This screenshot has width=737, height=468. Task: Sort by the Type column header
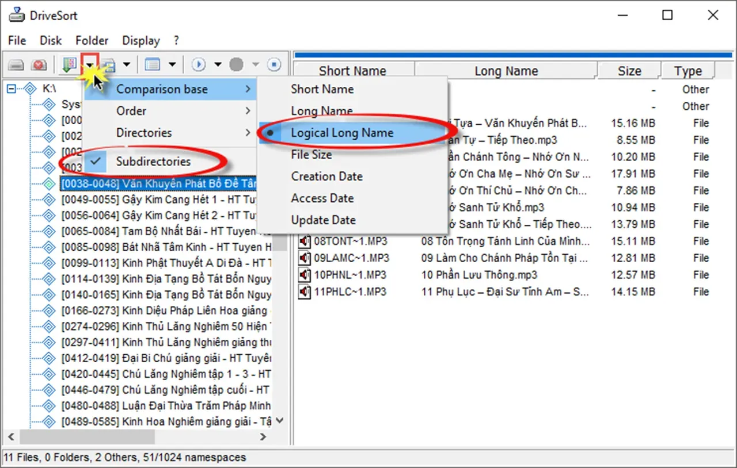point(688,71)
